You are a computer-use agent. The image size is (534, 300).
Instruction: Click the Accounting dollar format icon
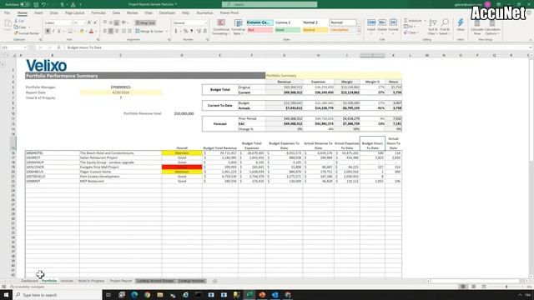(x=176, y=32)
